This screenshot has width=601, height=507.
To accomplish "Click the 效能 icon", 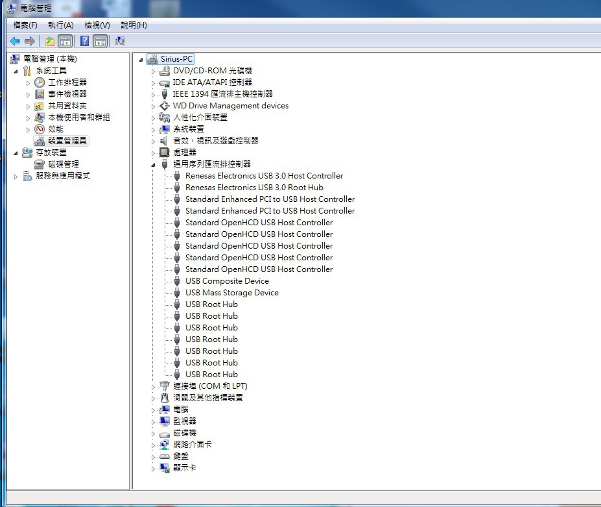I will [40, 129].
